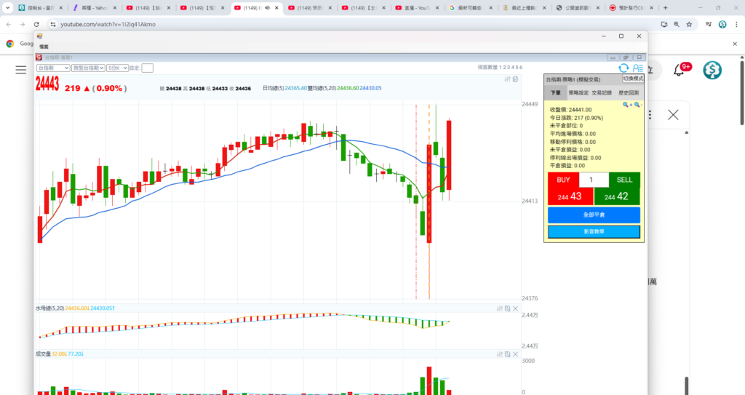The image size is (745, 395).
Task: Click the browser address bar URL
Action: click(x=108, y=24)
